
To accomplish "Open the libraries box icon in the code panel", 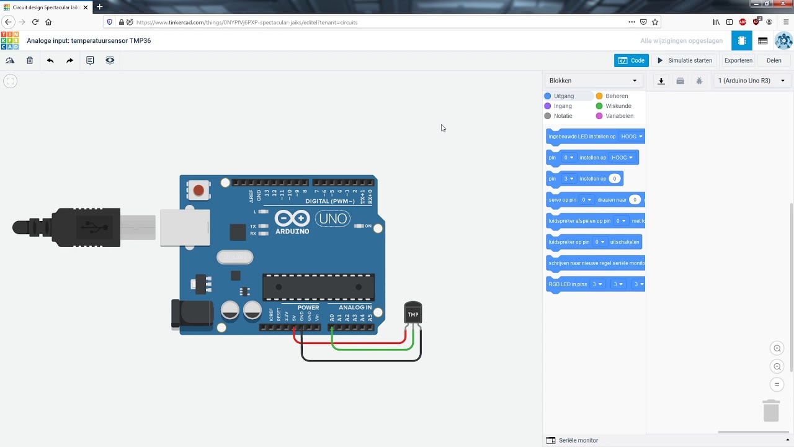I will pyautogui.click(x=680, y=81).
